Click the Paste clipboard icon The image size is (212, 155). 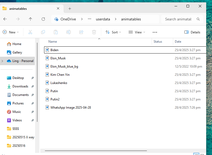[56, 32]
